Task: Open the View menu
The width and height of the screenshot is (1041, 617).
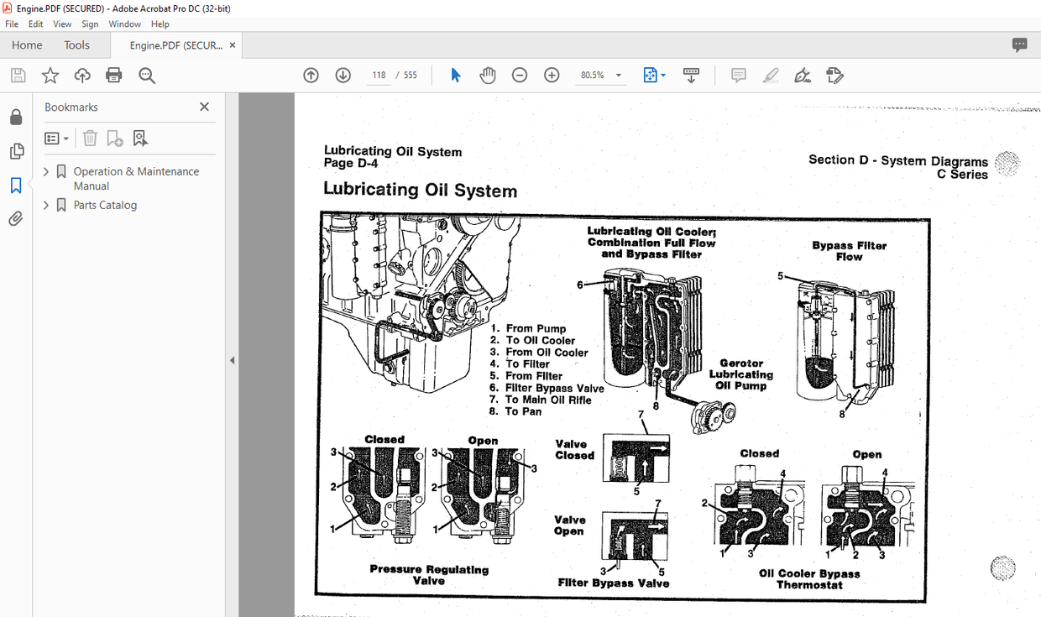Action: (x=62, y=24)
